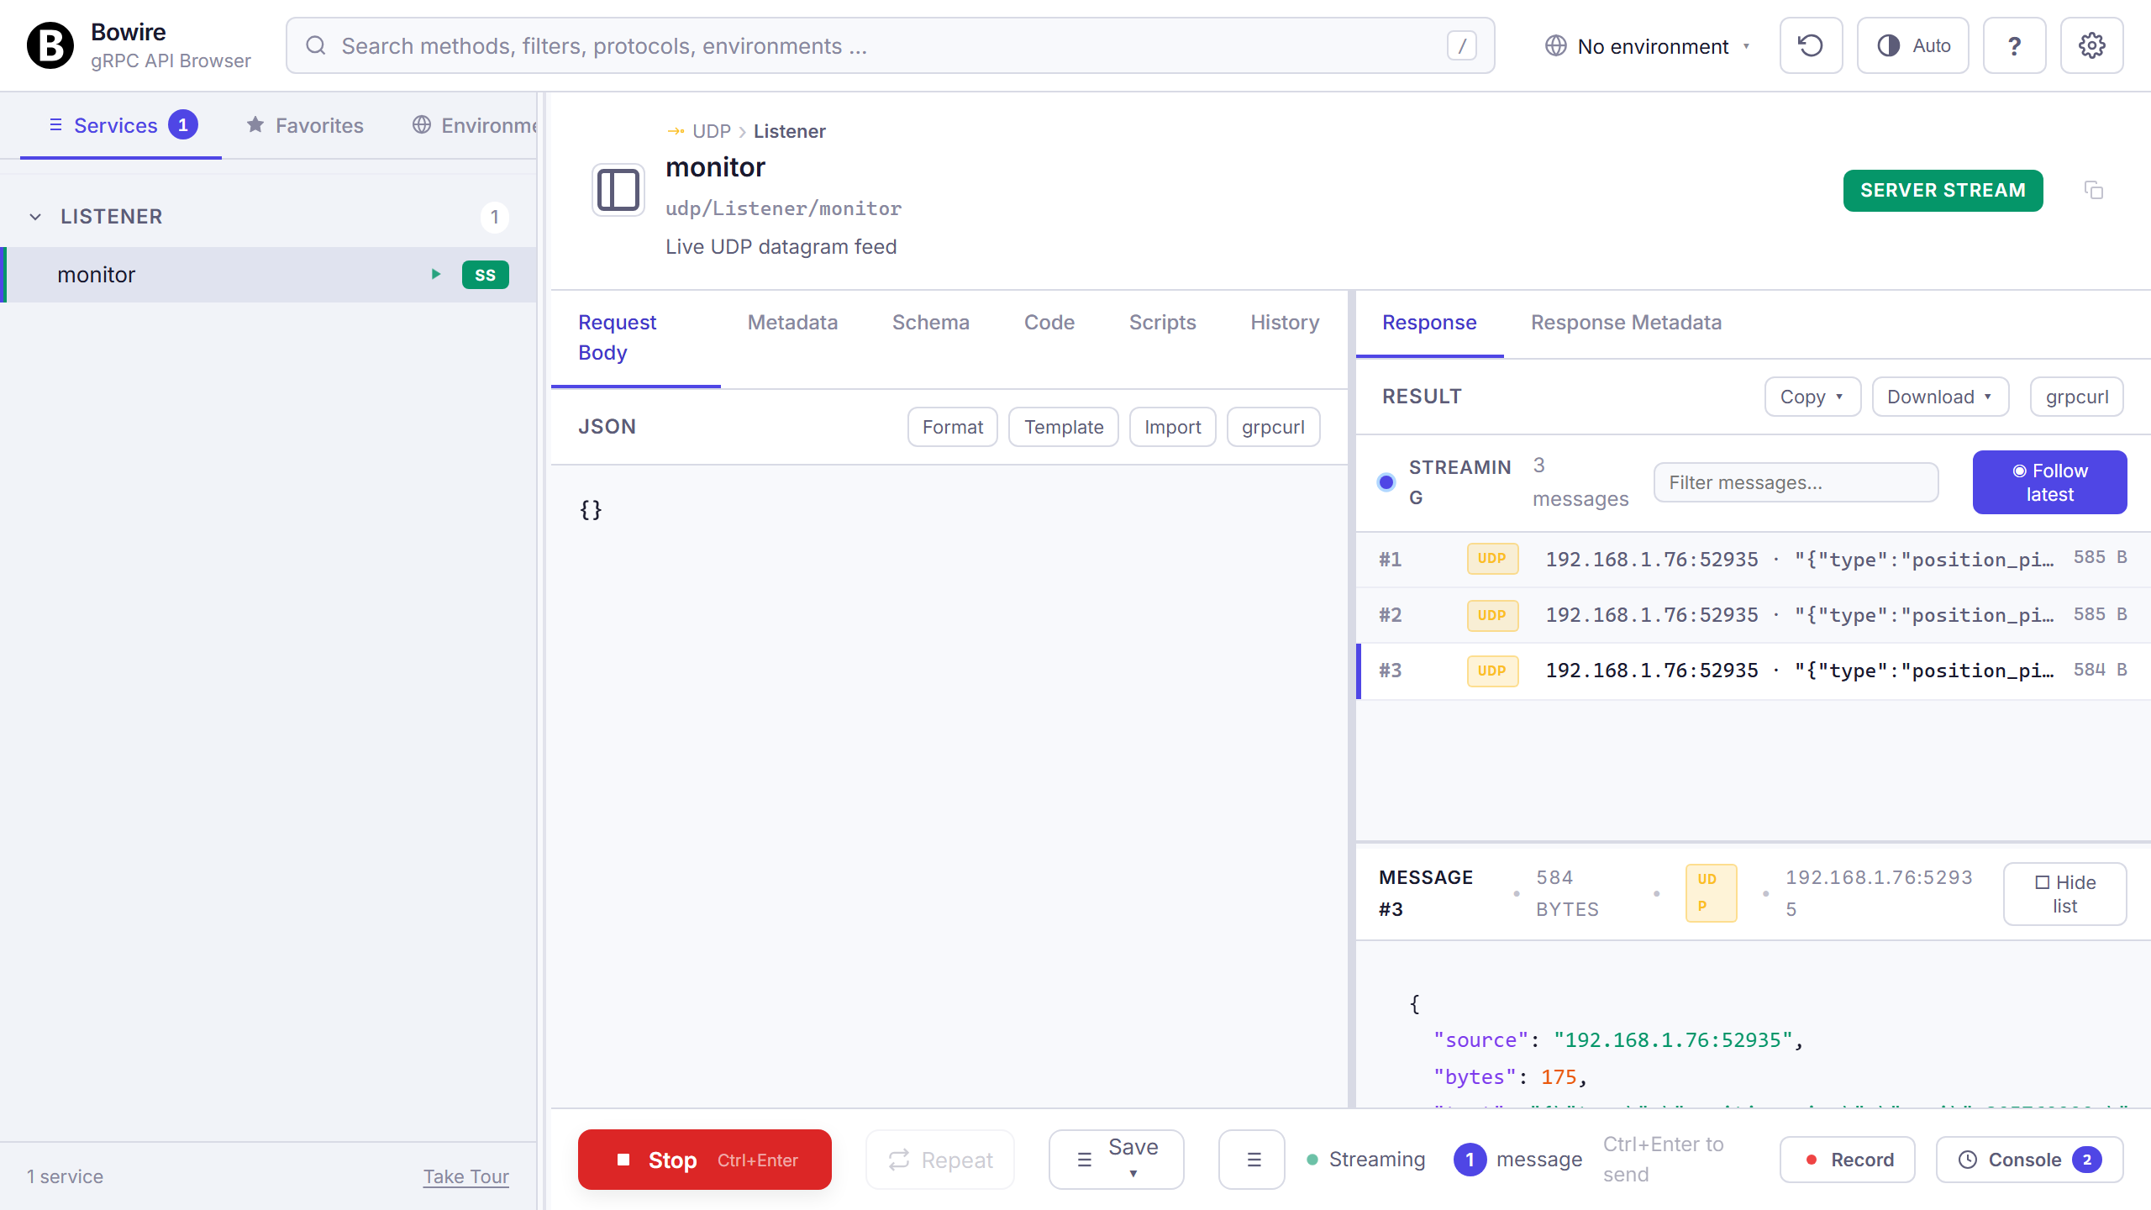The height and width of the screenshot is (1210, 2151).
Task: Toggle the Auto theme button
Action: coord(1912,45)
